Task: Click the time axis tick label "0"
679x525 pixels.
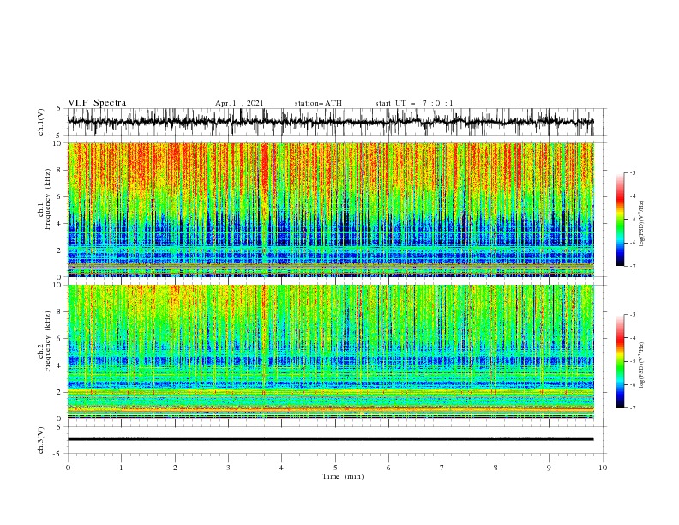Action: (68, 468)
